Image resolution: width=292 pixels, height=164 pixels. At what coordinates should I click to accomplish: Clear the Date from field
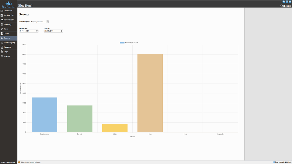(37, 31)
